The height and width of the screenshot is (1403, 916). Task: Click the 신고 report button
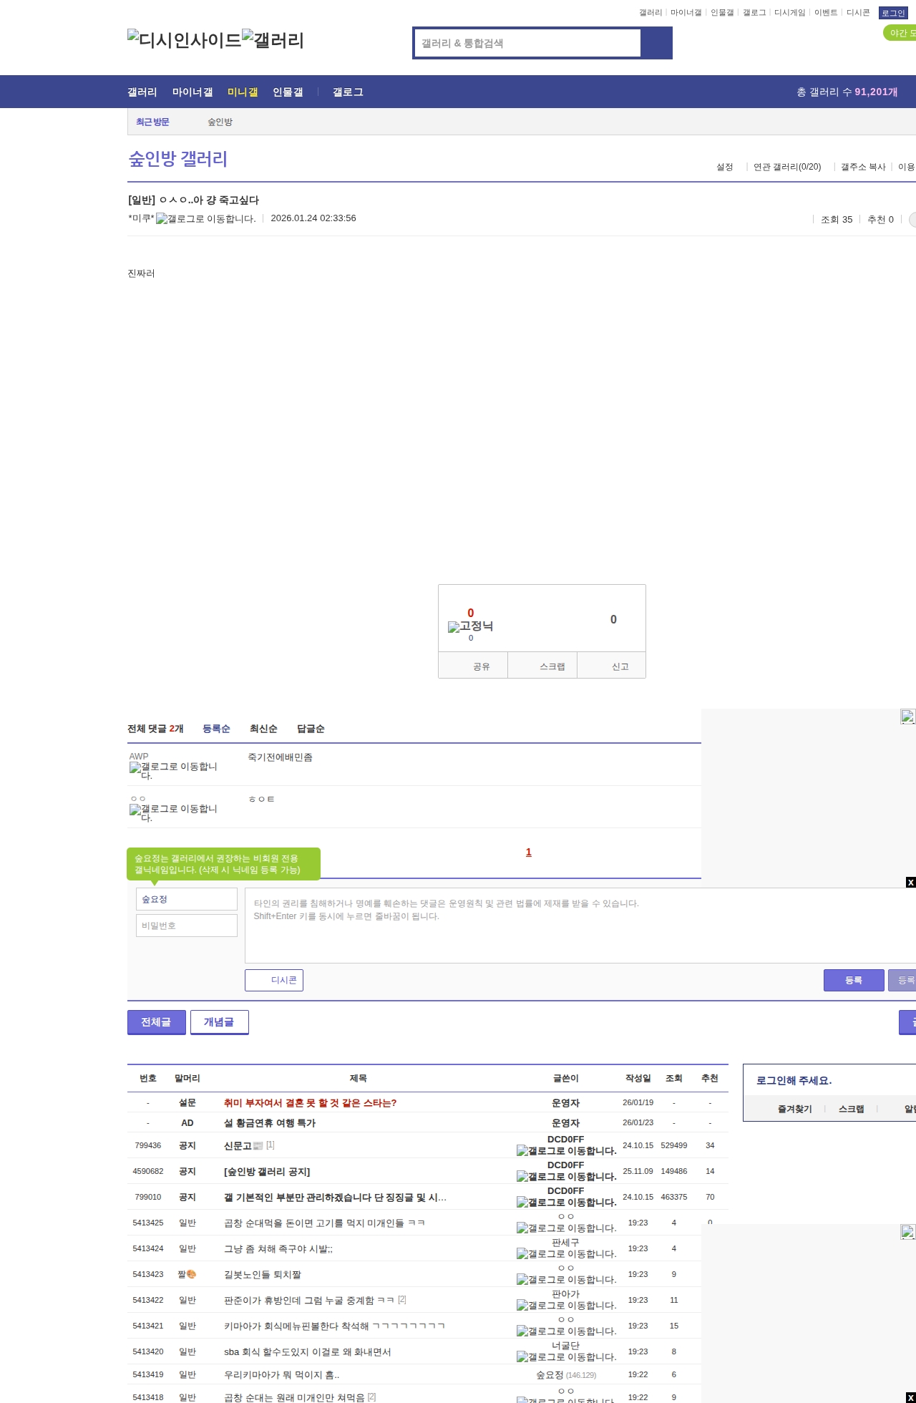[x=620, y=666]
